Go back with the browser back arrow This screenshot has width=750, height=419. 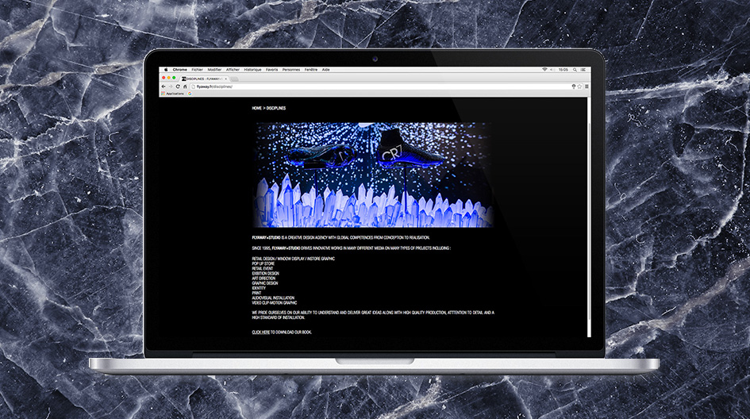(x=163, y=86)
